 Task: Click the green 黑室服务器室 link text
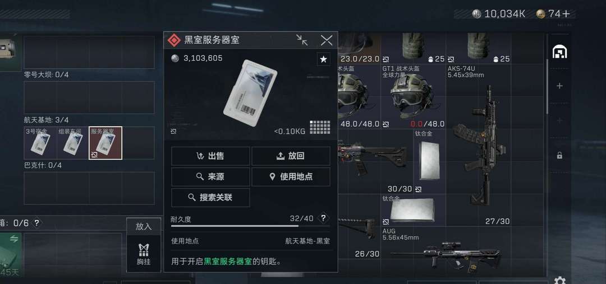[228, 262]
